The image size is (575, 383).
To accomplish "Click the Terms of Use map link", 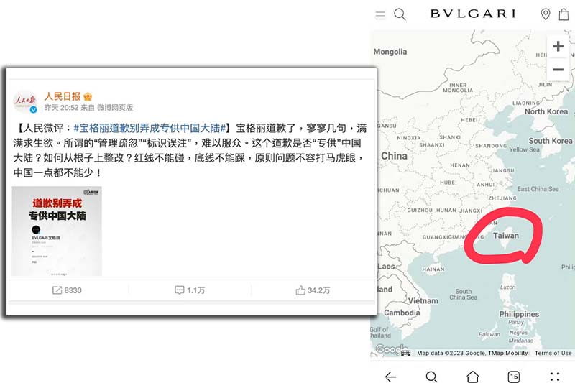I will [x=553, y=353].
